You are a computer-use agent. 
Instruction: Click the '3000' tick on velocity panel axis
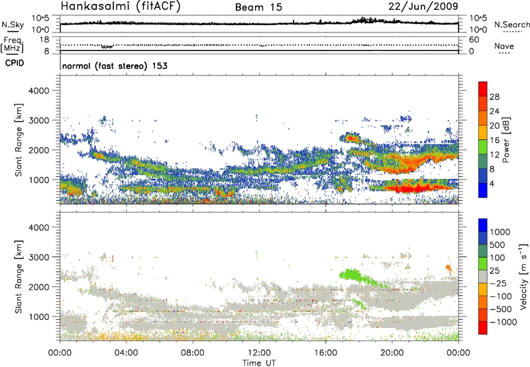click(x=38, y=257)
